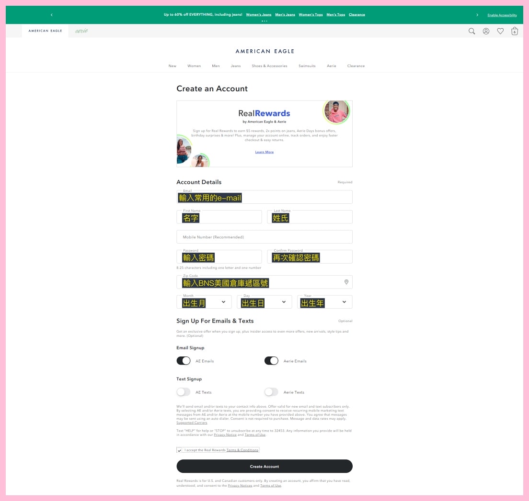The width and height of the screenshot is (529, 501).
Task: Go to previous promo banner arrow
Action: point(52,15)
